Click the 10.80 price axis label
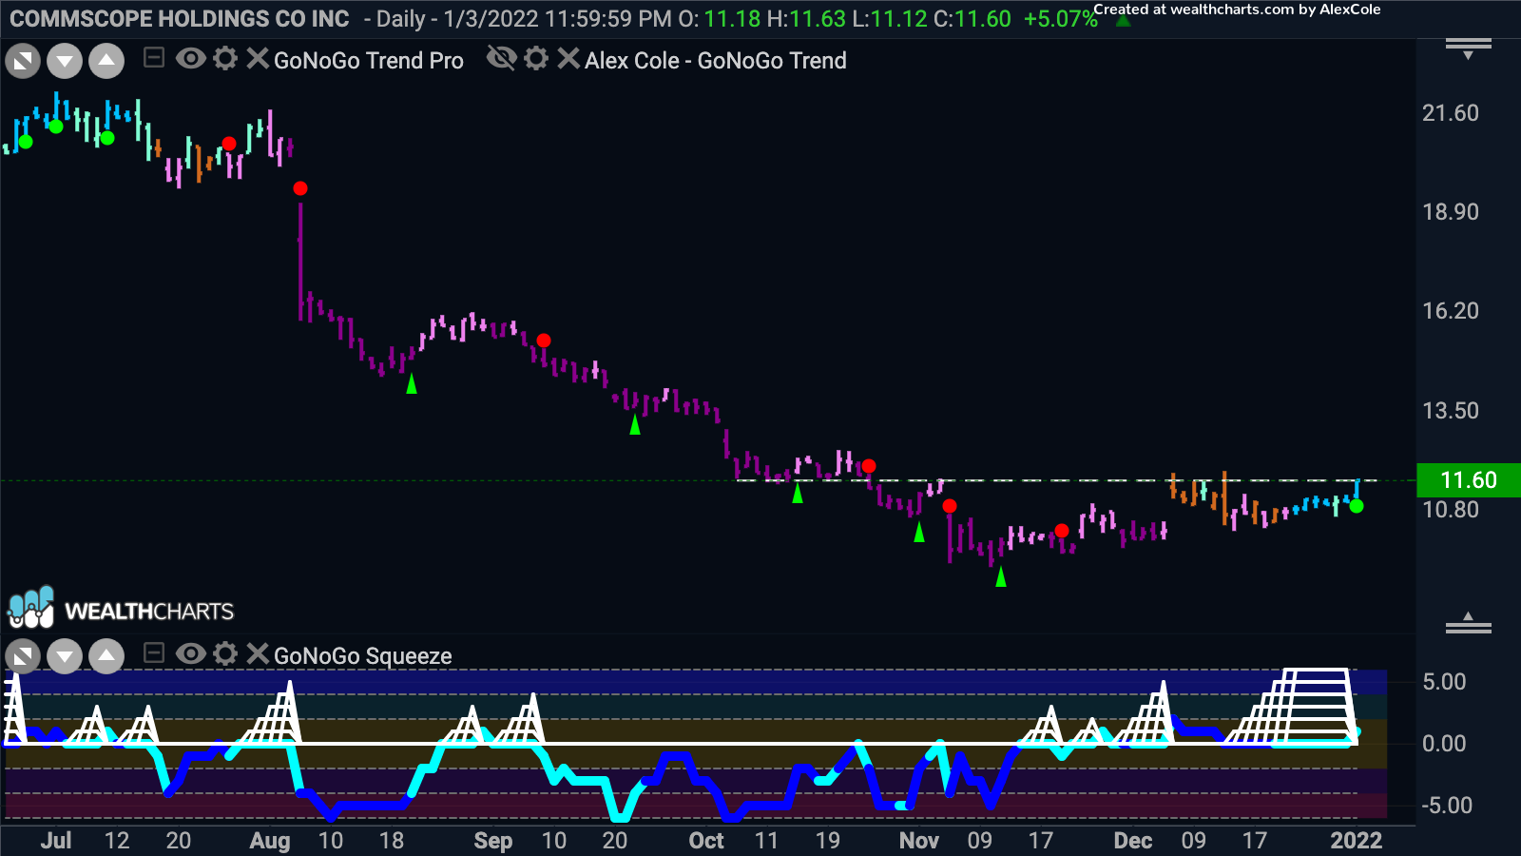 coord(1450,510)
